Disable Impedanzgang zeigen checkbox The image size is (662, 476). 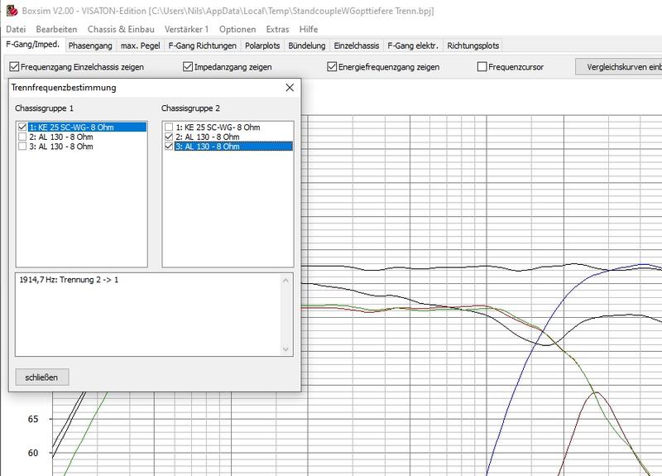pos(188,67)
